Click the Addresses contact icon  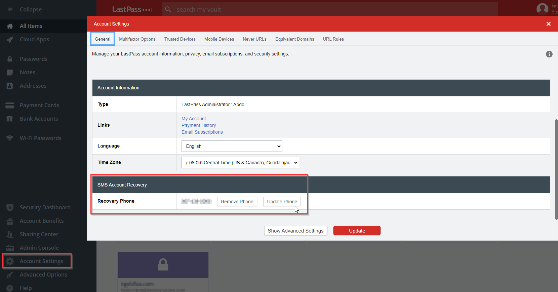10,86
